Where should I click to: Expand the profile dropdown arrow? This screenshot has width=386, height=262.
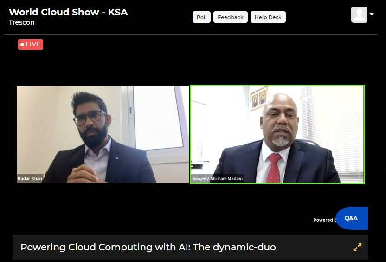pos(372,14)
